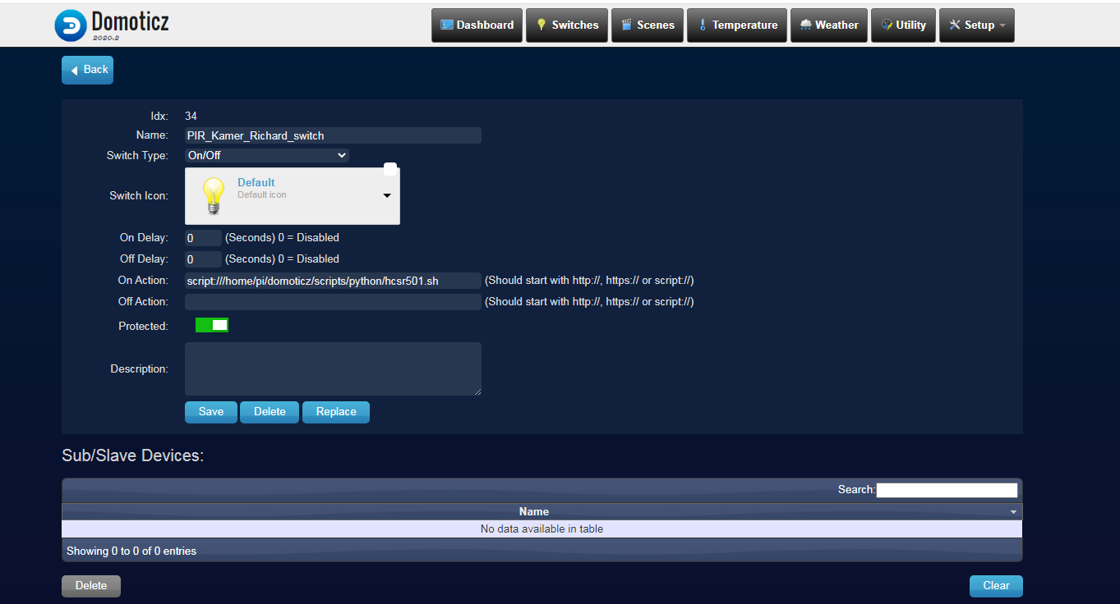Toggle the Protected switch off
This screenshot has height=604, width=1120.
coord(212,326)
